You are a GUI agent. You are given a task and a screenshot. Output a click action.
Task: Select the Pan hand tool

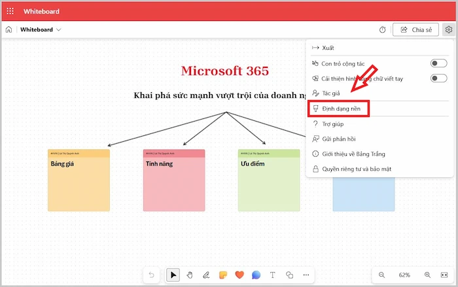(x=190, y=275)
